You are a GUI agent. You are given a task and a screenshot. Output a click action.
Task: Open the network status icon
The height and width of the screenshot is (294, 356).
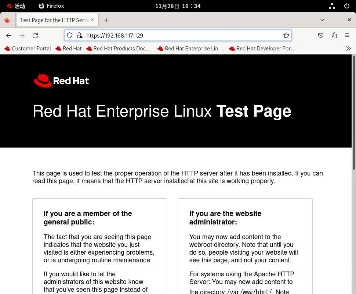[332, 6]
